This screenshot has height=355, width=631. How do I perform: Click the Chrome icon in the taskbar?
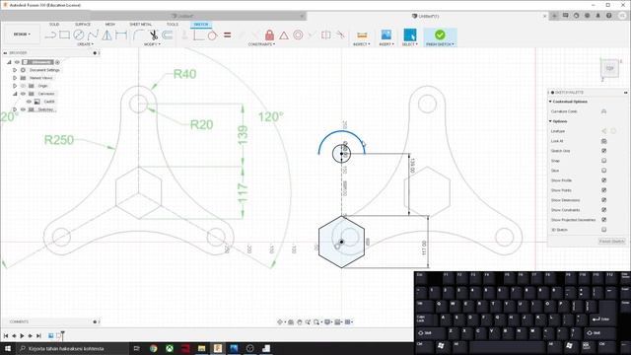154,348
